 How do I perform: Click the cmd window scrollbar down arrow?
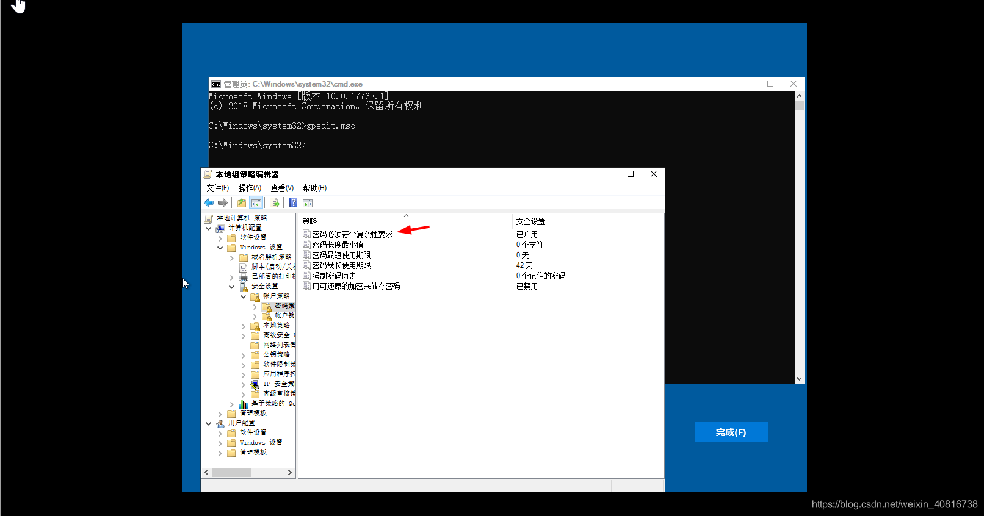[799, 379]
